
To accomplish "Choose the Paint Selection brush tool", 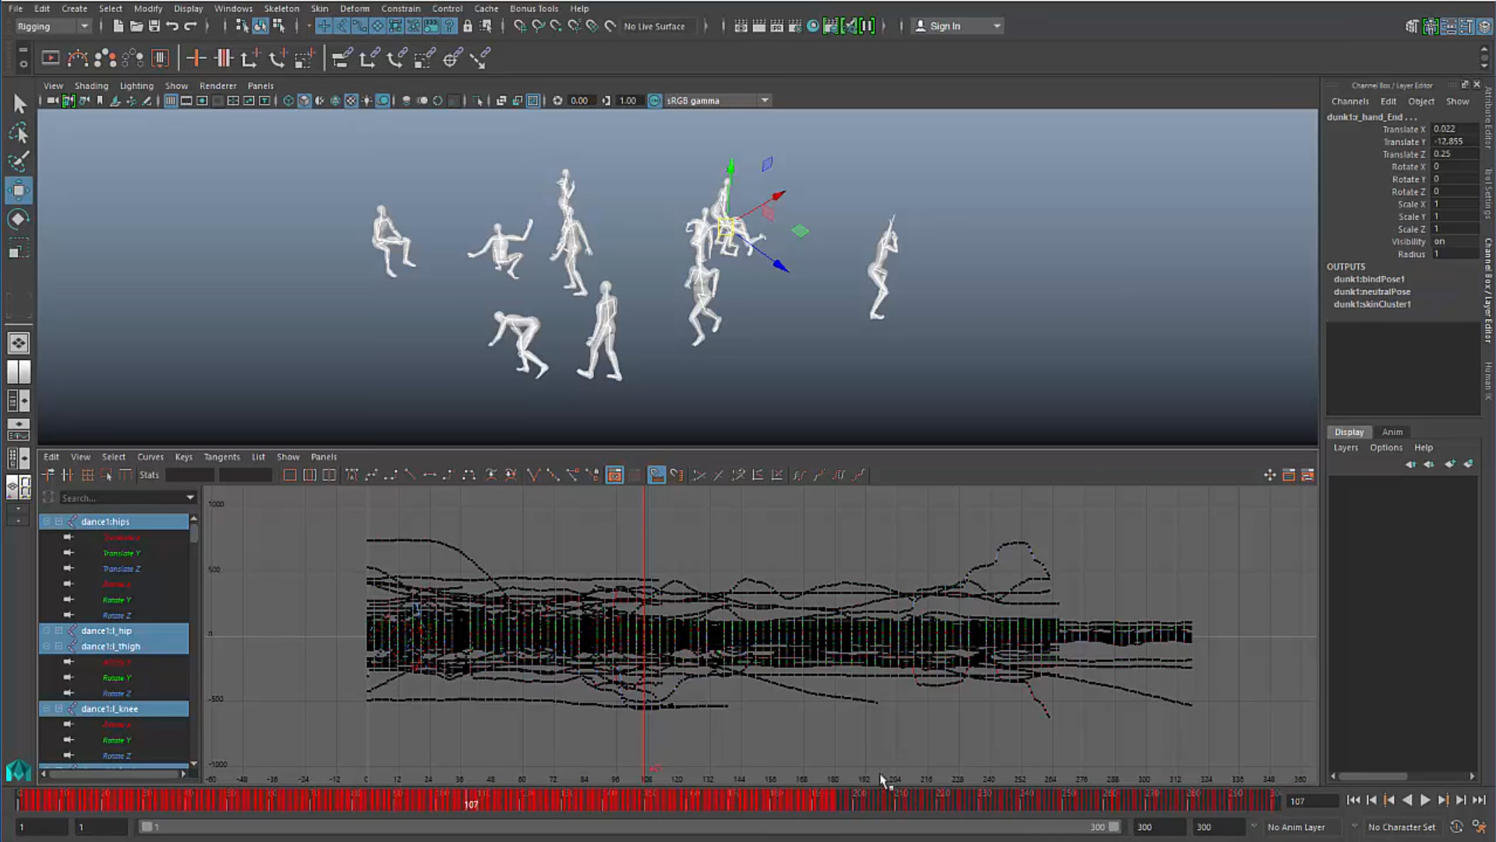I will (x=19, y=161).
